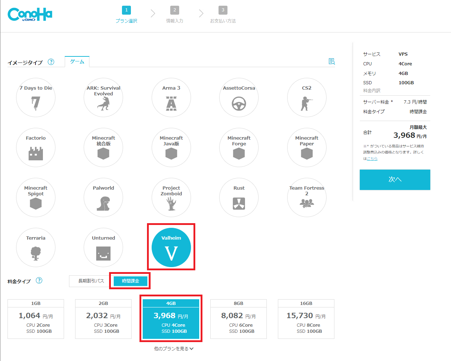Viewport: 451px width, 361px height.
Task: Pick the Factorio game image
Action: [x=36, y=147]
